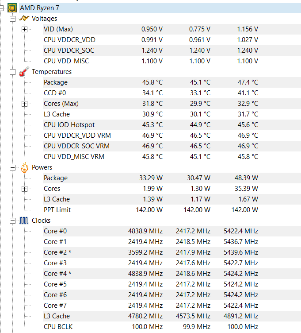The image size is (301, 333).
Task: Expand the VID (Max) entry
Action: (x=25, y=30)
